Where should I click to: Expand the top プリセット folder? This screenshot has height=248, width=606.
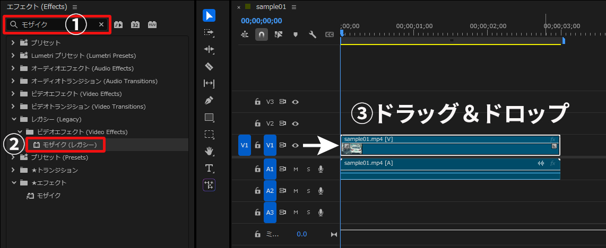[13, 43]
